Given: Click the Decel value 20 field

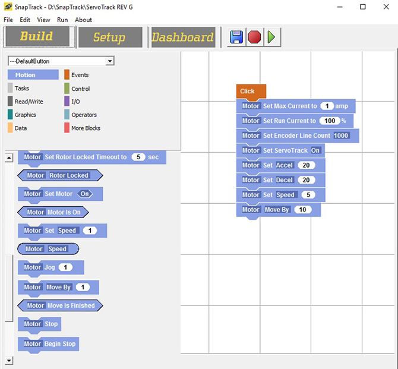Looking at the screenshot, I should pos(307,180).
